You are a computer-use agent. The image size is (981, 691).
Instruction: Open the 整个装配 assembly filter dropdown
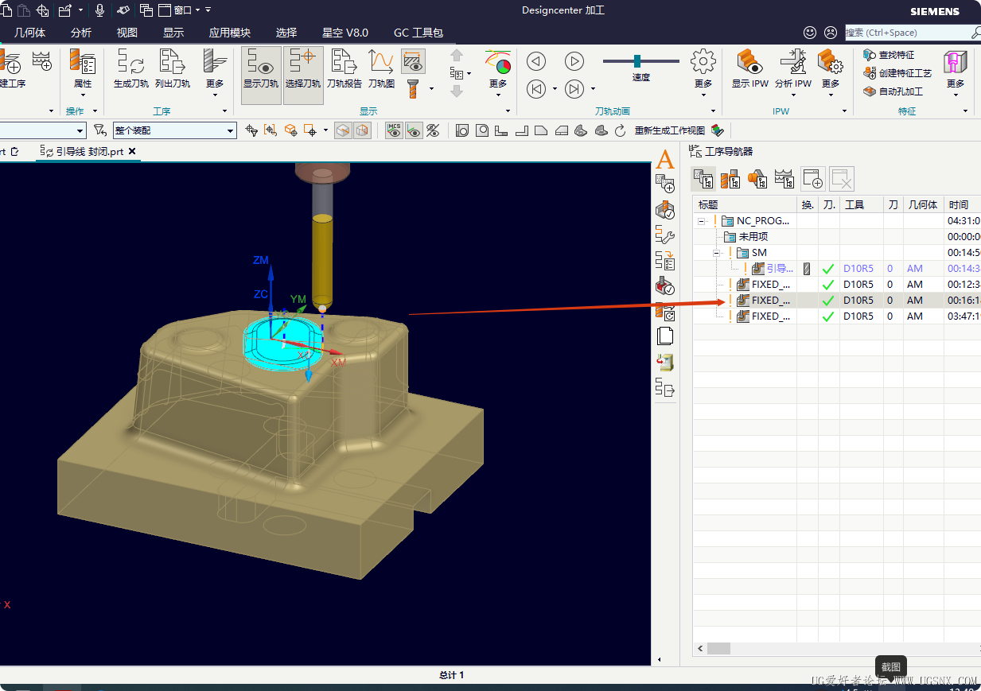coord(174,130)
